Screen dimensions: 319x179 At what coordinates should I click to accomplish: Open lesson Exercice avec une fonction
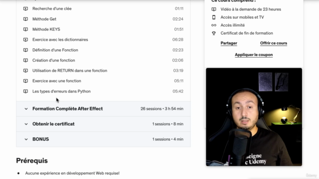57,81
